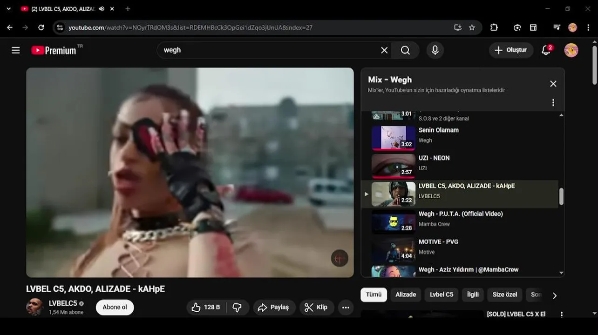Screen dimensions: 598x335
Task: Play UZI - NEON thumbnail
Action: click(x=394, y=165)
